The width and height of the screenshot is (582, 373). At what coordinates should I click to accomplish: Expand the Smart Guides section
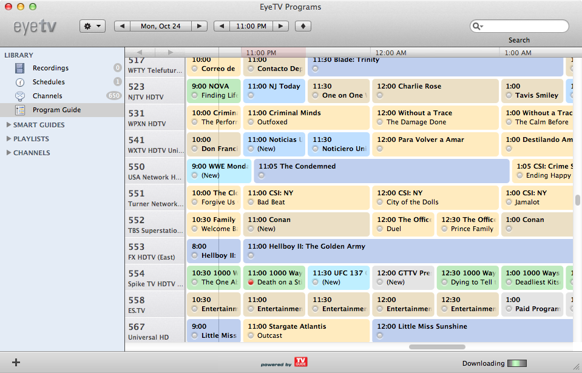pos(8,125)
